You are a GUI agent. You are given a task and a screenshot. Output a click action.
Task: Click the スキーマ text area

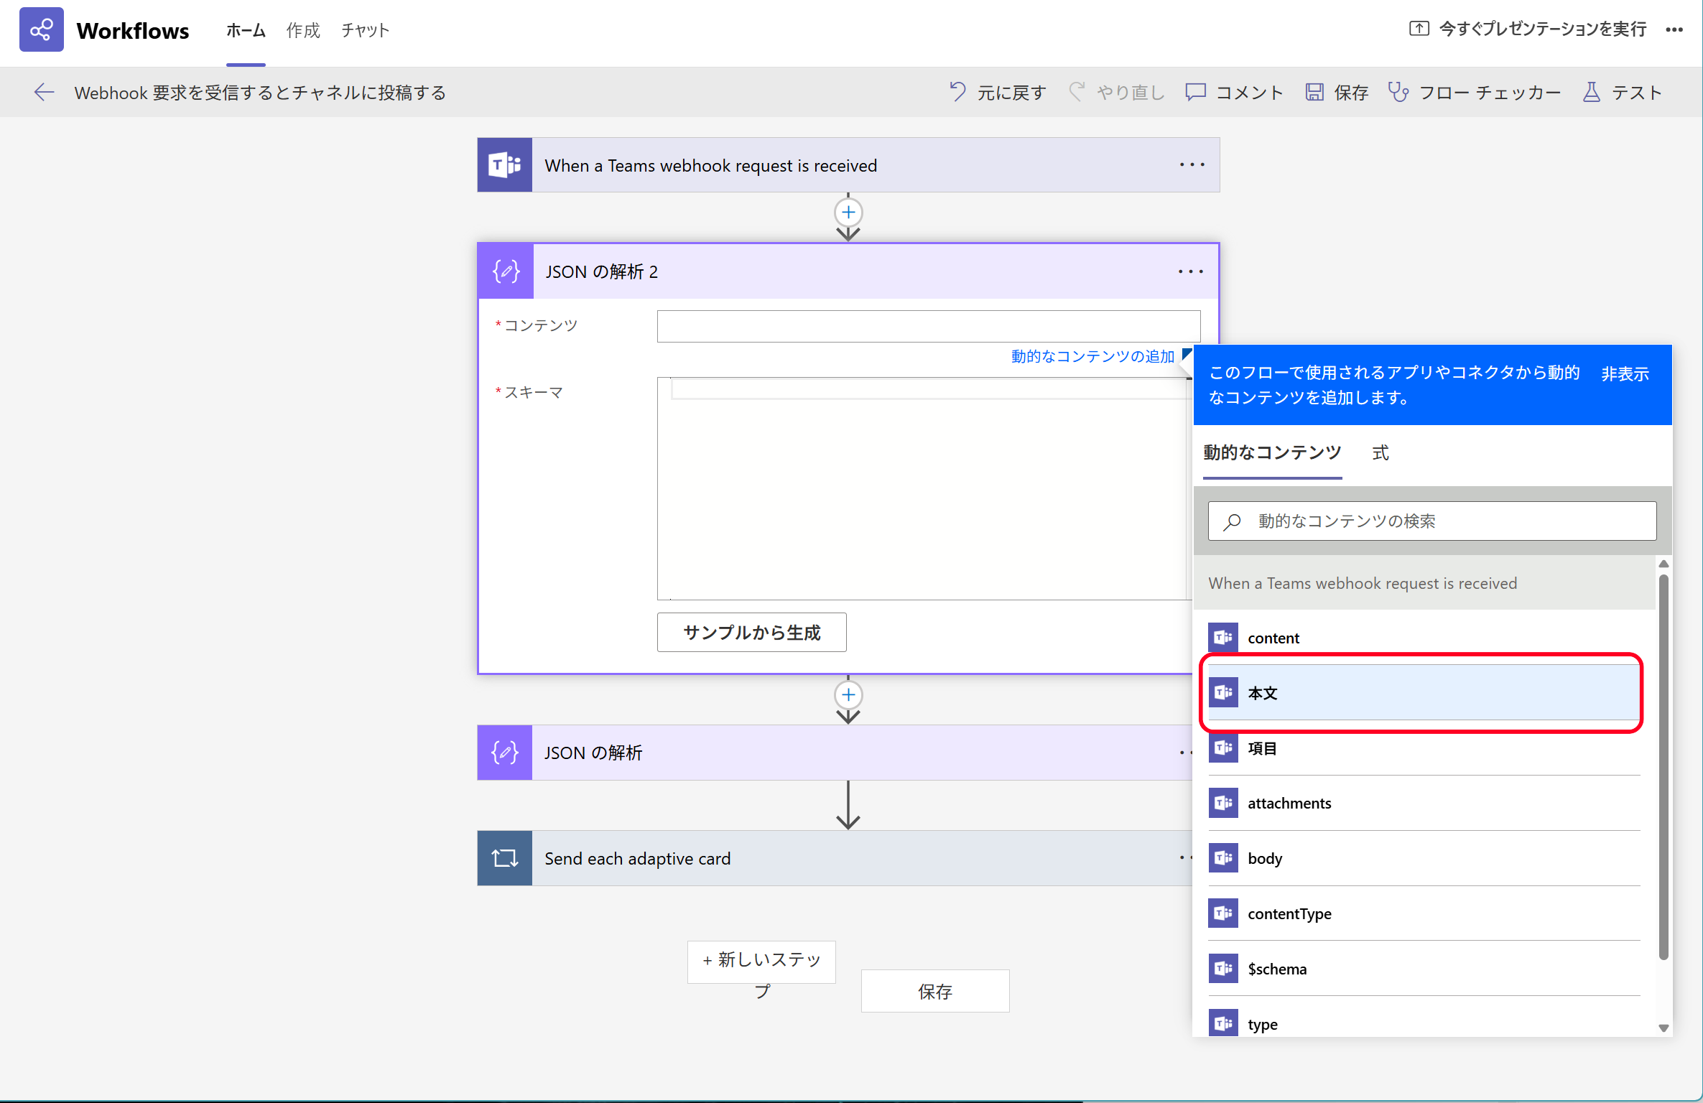[x=923, y=488]
